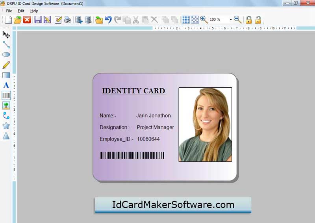
Task: Open the Help menu
Action: pos(34,11)
